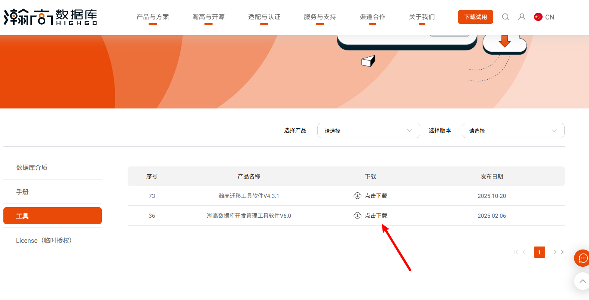Click the 发布日期 column header

click(492, 176)
